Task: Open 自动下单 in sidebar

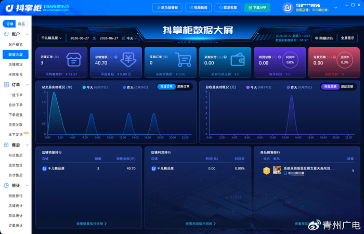Action: point(16,105)
